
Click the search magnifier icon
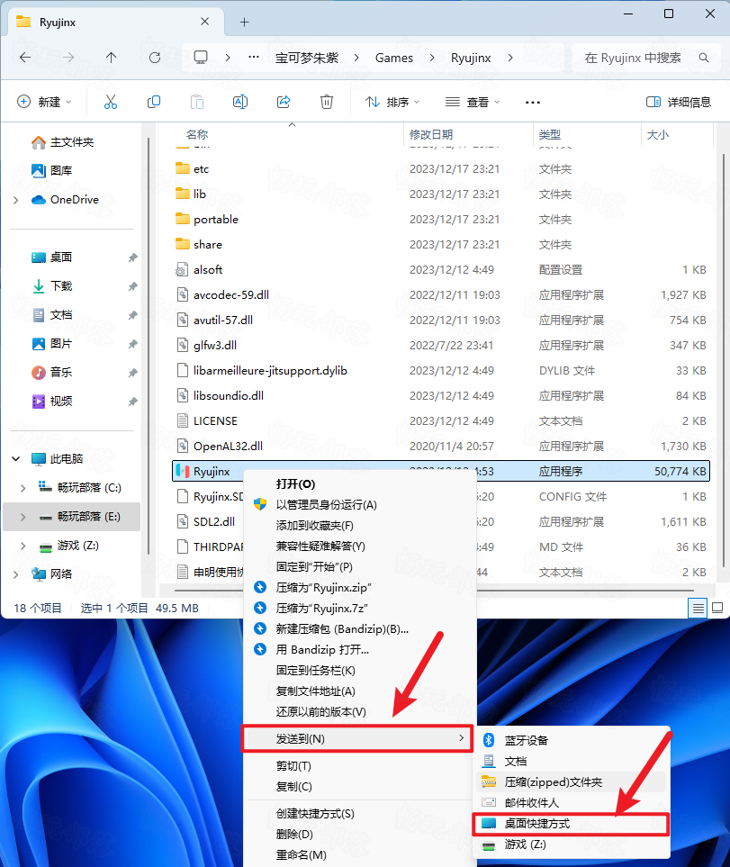coord(704,58)
